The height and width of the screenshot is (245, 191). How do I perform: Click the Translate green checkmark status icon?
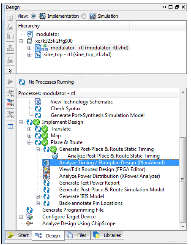[45, 129]
